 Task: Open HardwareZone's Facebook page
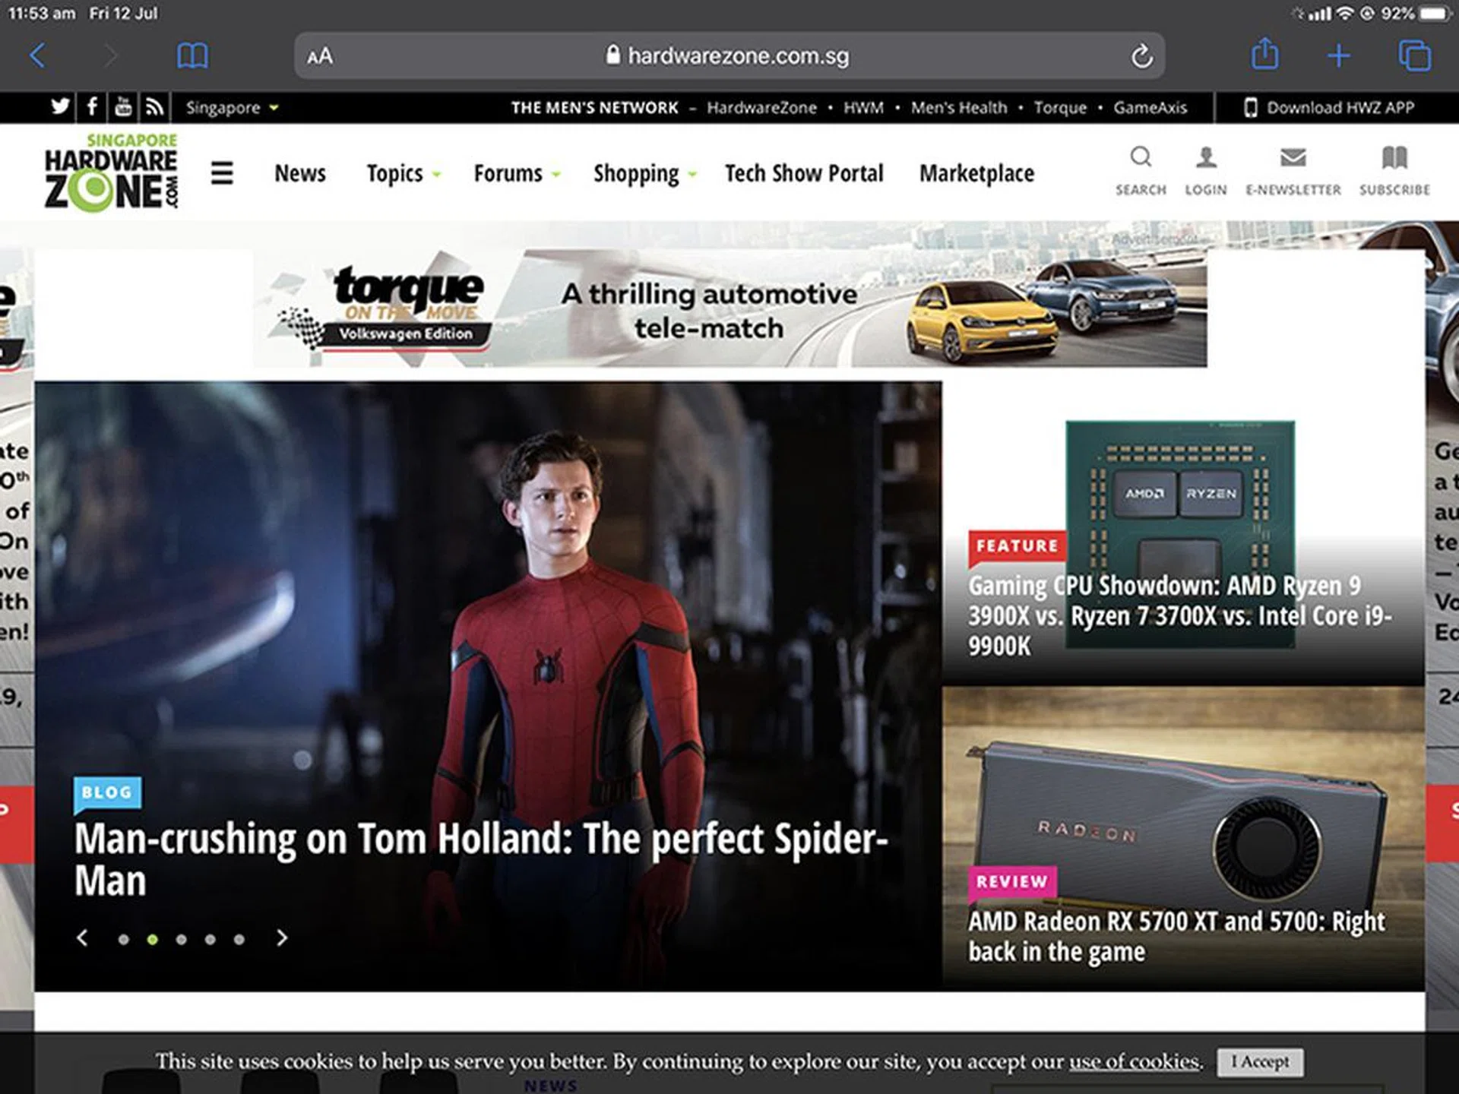(92, 107)
